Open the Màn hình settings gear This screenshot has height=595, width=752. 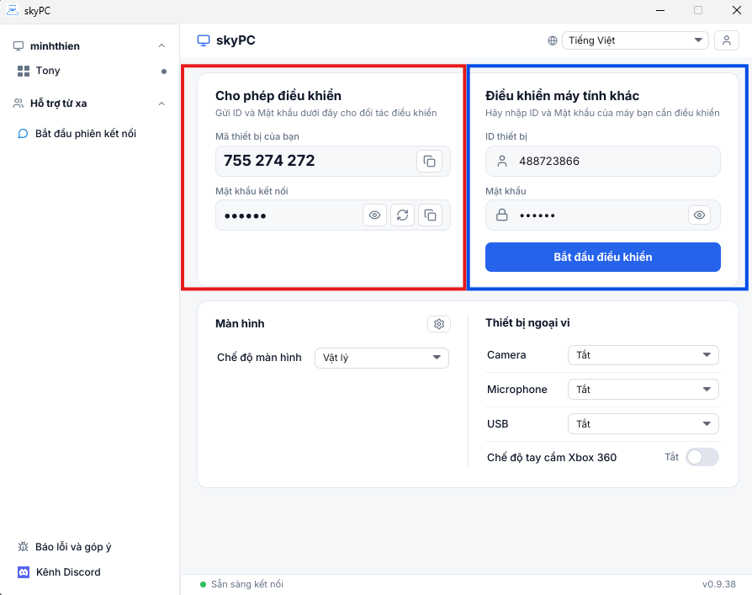tap(439, 324)
